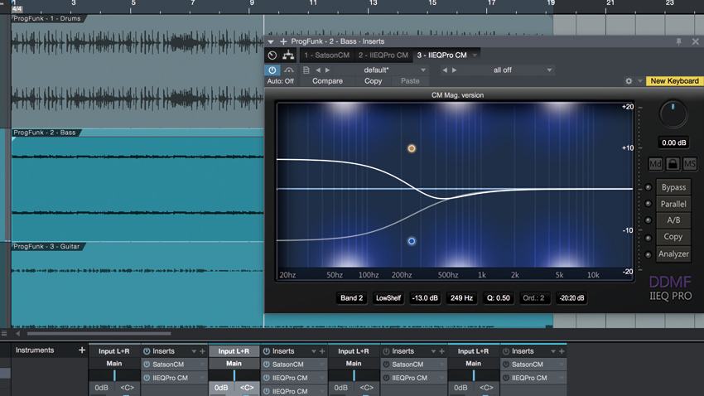This screenshot has width=704, height=396.
Task: Select the 3 - IIEQPro CM tab
Action: (441, 56)
